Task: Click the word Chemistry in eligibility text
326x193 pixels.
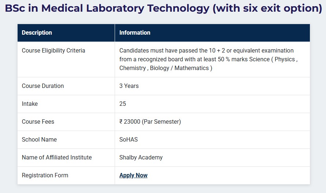Action: [133, 68]
